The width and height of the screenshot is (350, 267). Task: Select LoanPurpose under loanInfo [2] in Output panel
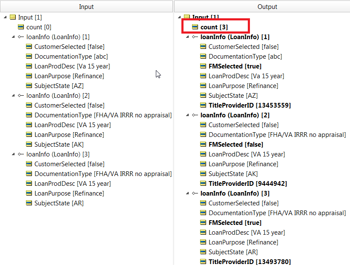[243, 164]
